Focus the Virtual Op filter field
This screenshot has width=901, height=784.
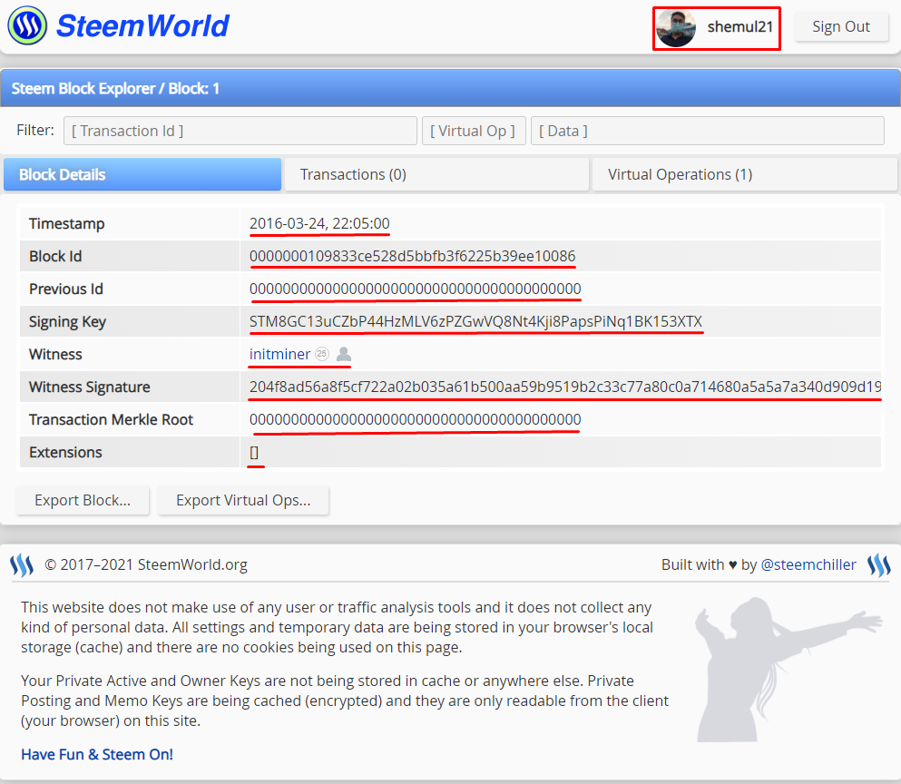[474, 131]
